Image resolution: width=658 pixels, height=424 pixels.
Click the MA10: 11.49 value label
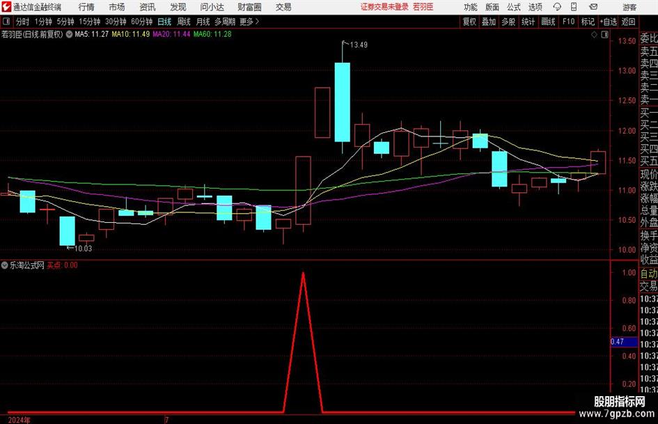130,34
